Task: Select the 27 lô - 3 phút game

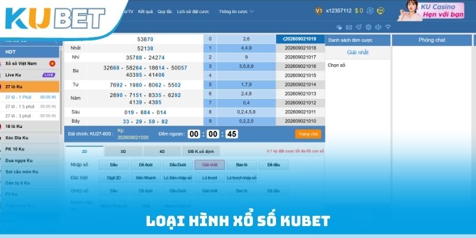Action: 29,116
